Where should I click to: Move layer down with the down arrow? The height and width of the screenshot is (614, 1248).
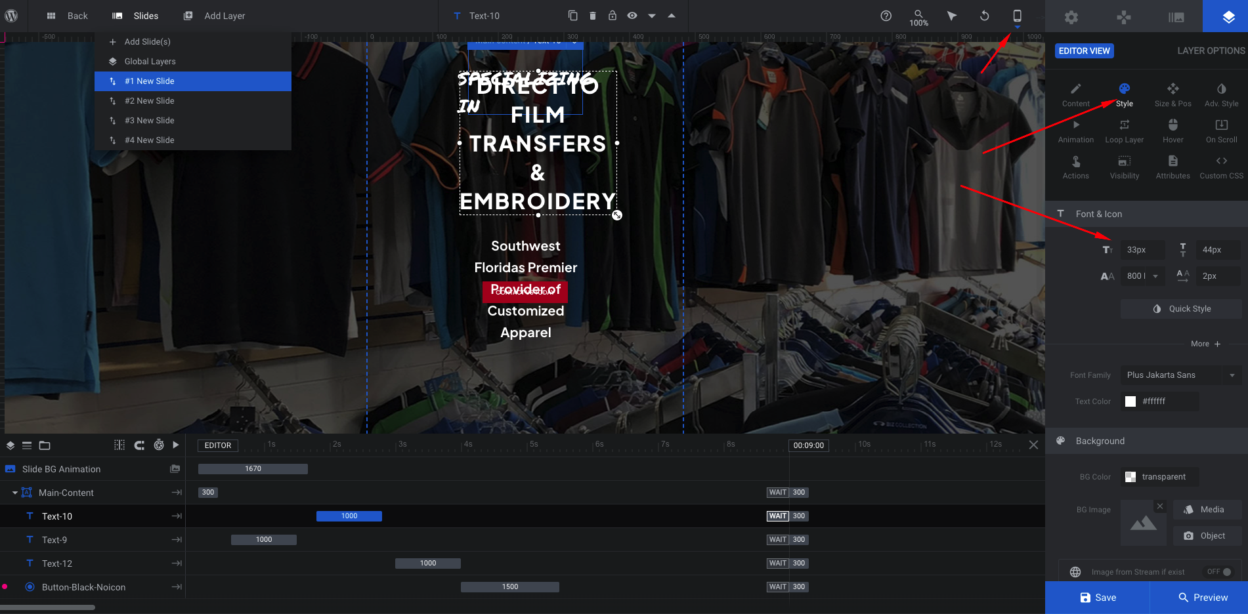pyautogui.click(x=652, y=16)
